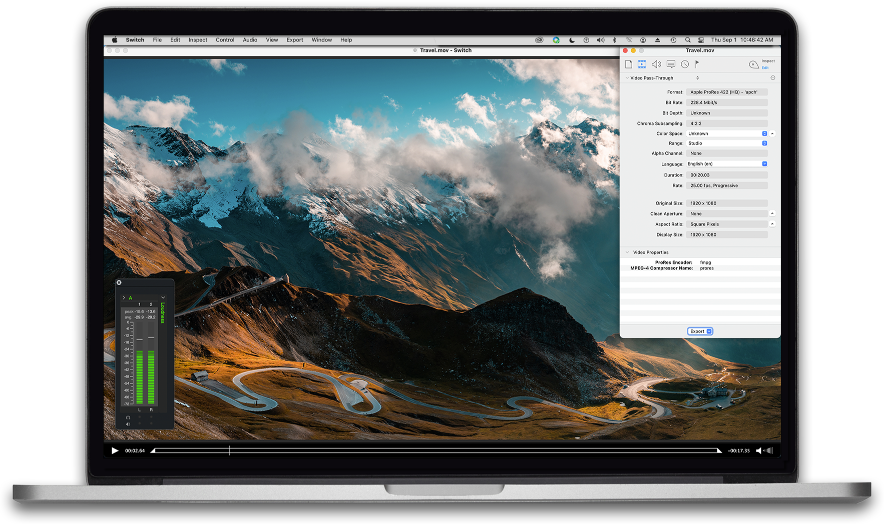Click the volume speaker icon in player bar
Screen dimensions: 884x524
(759, 450)
